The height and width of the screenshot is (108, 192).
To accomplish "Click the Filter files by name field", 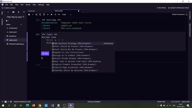I will pyautogui.click(x=15, y=17).
